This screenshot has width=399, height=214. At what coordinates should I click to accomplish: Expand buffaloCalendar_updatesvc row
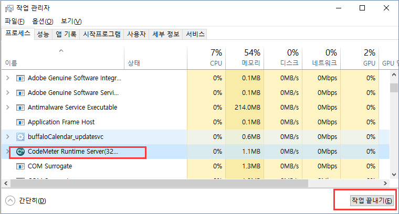click(x=8, y=137)
